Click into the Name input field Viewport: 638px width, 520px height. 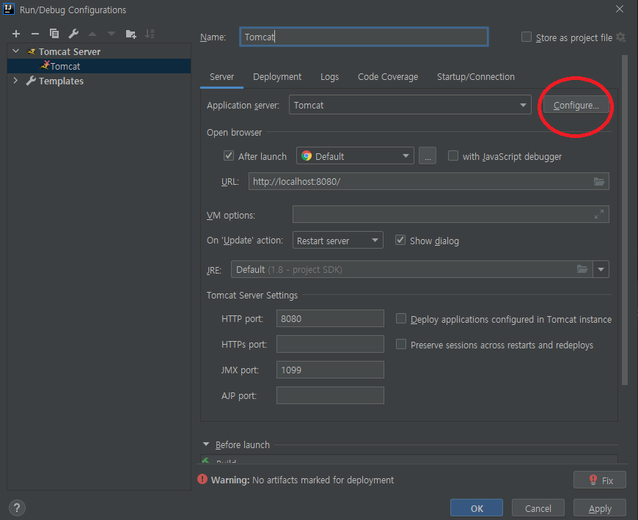point(364,37)
